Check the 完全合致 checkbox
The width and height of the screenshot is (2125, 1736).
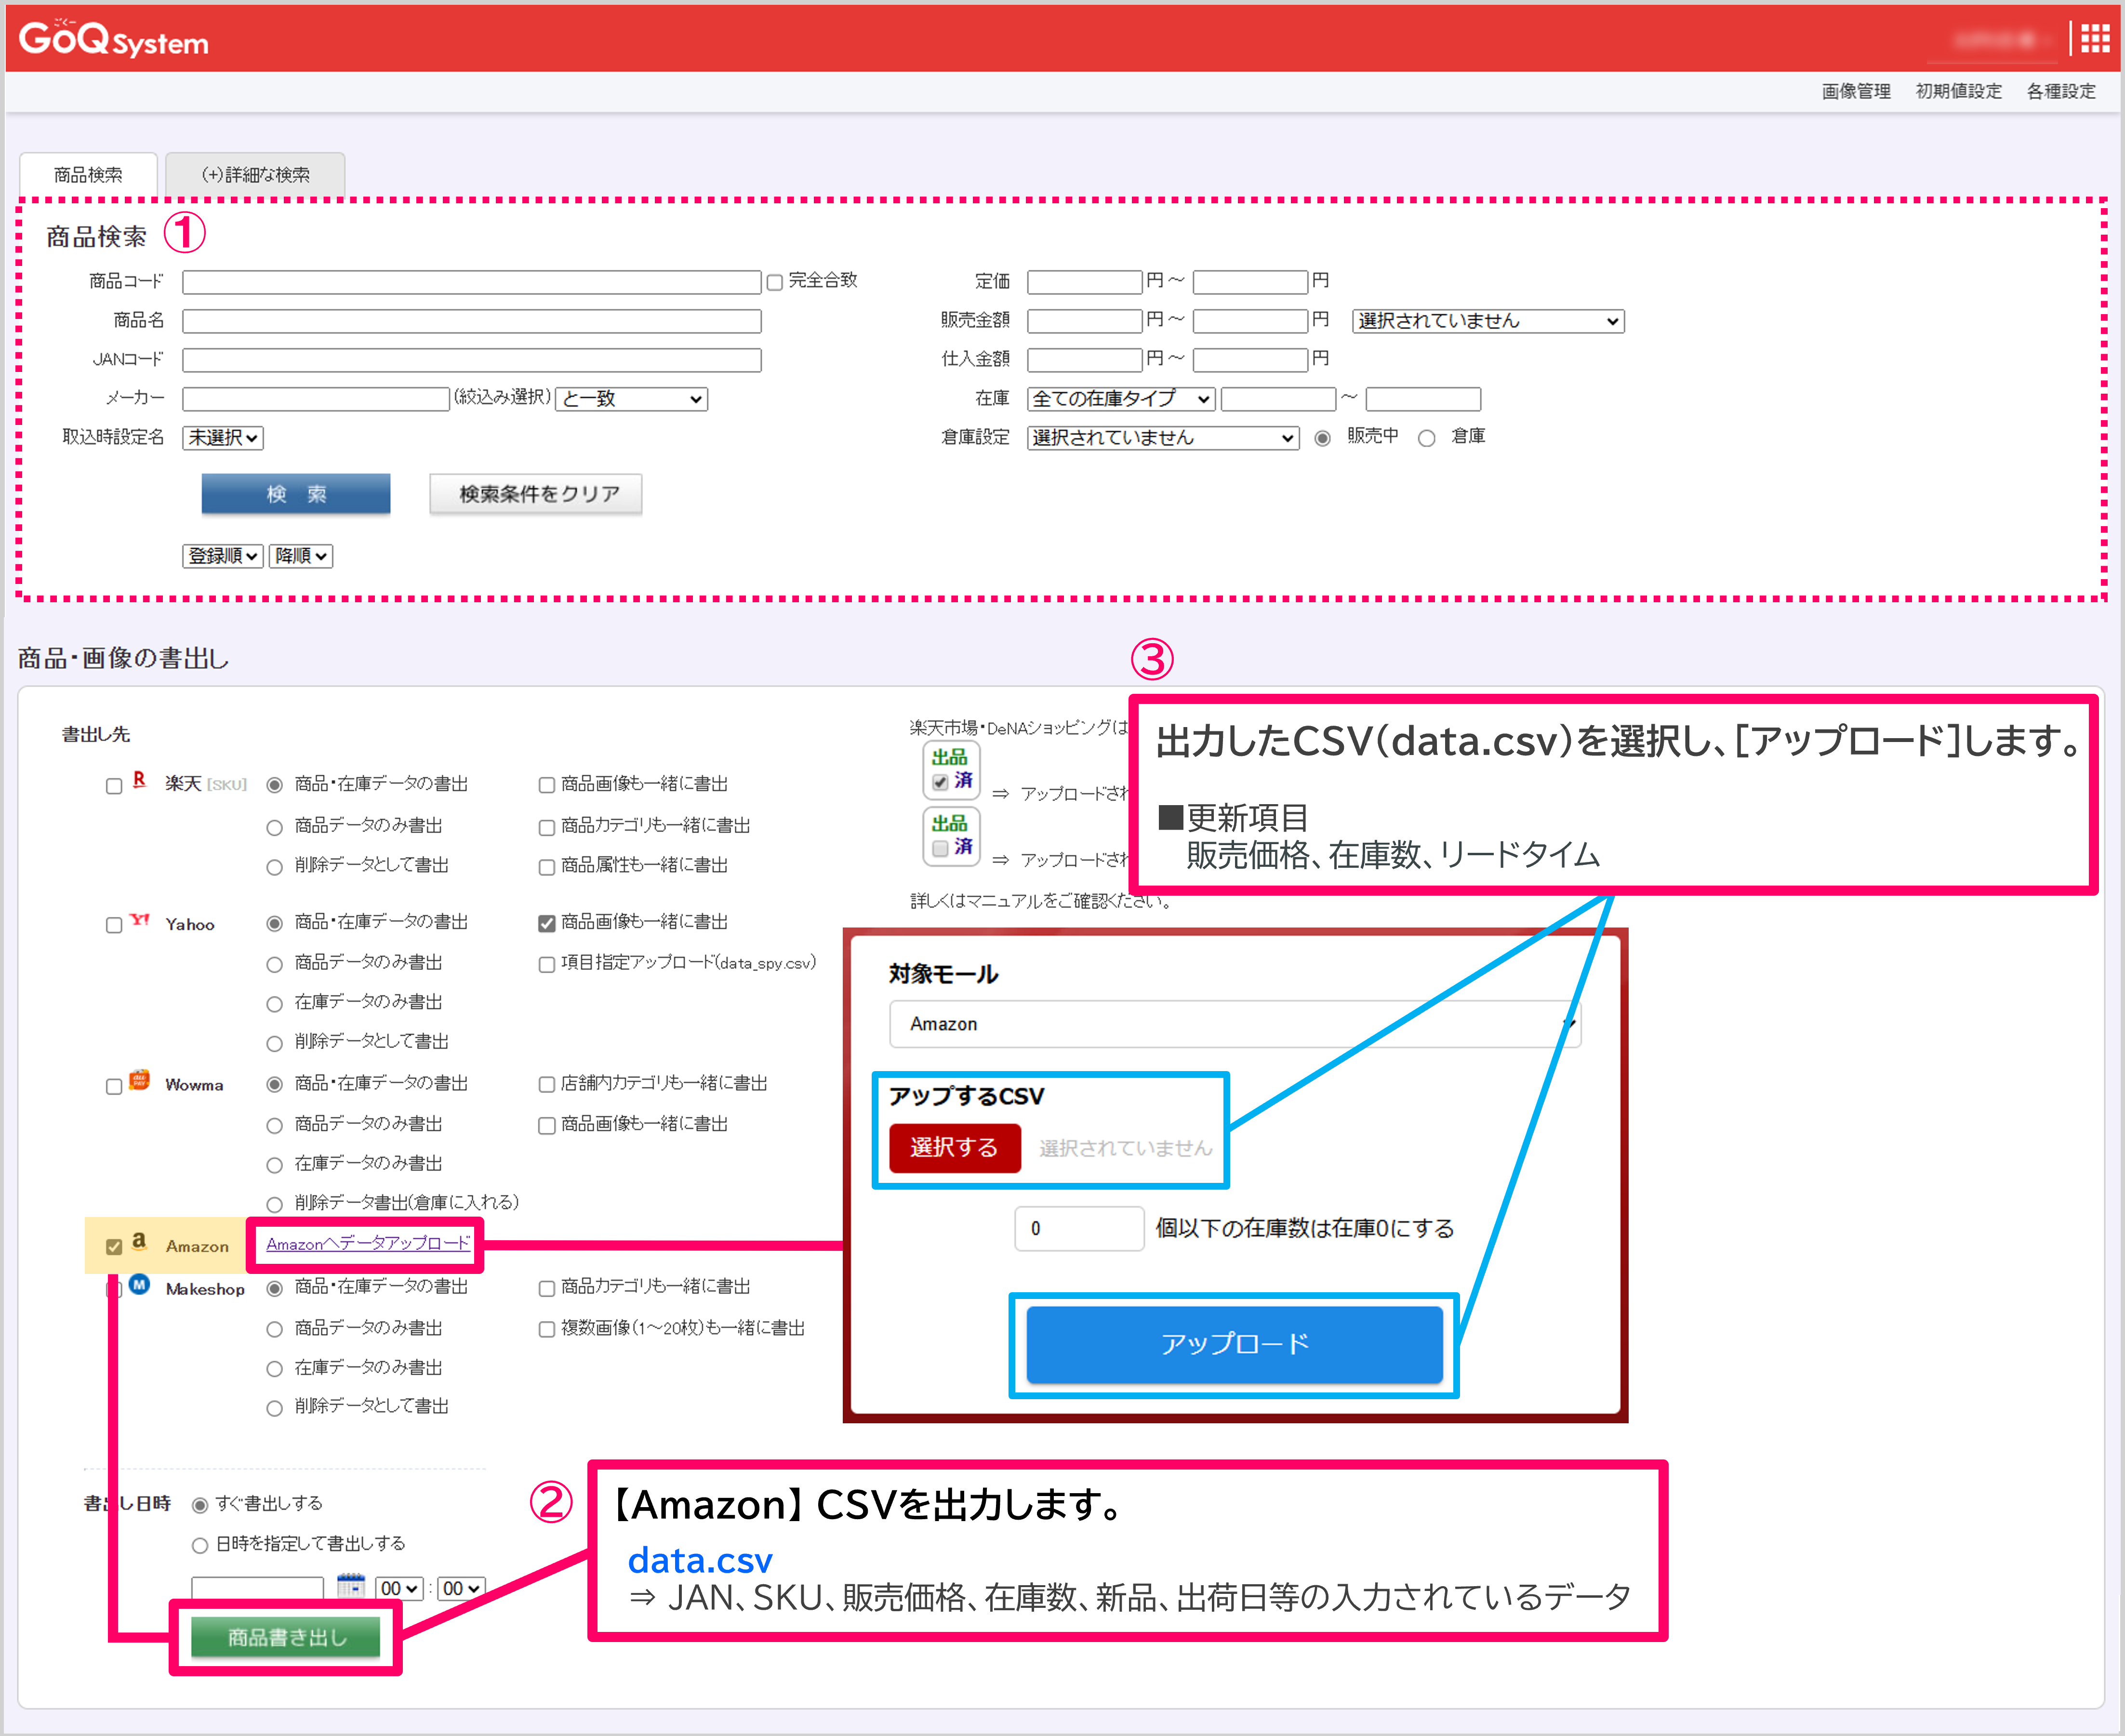[775, 282]
